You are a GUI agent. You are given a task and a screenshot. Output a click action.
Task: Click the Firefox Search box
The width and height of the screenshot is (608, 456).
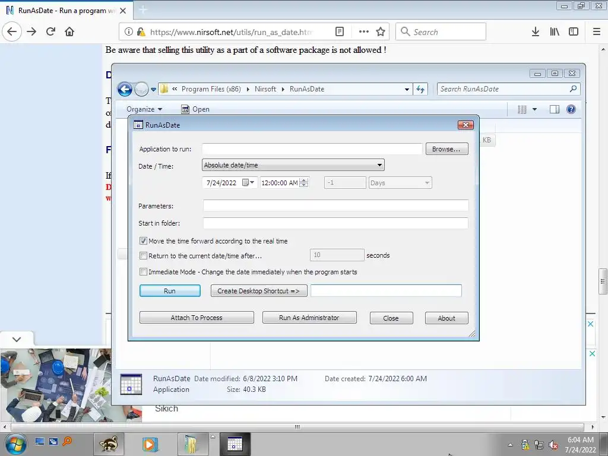pyautogui.click(x=441, y=32)
